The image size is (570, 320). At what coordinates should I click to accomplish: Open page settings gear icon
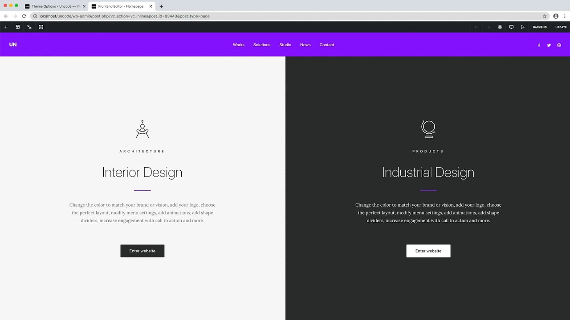[x=500, y=27]
